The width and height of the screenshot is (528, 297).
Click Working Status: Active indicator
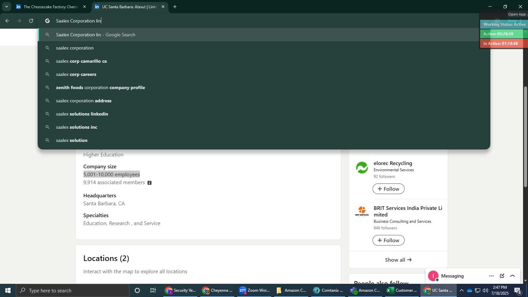[504, 24]
